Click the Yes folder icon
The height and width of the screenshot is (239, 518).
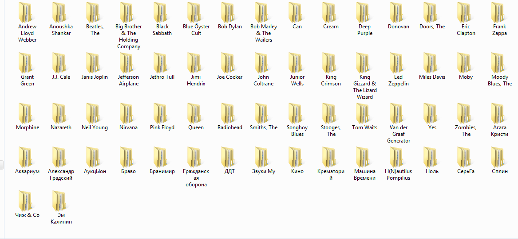pos(430,113)
